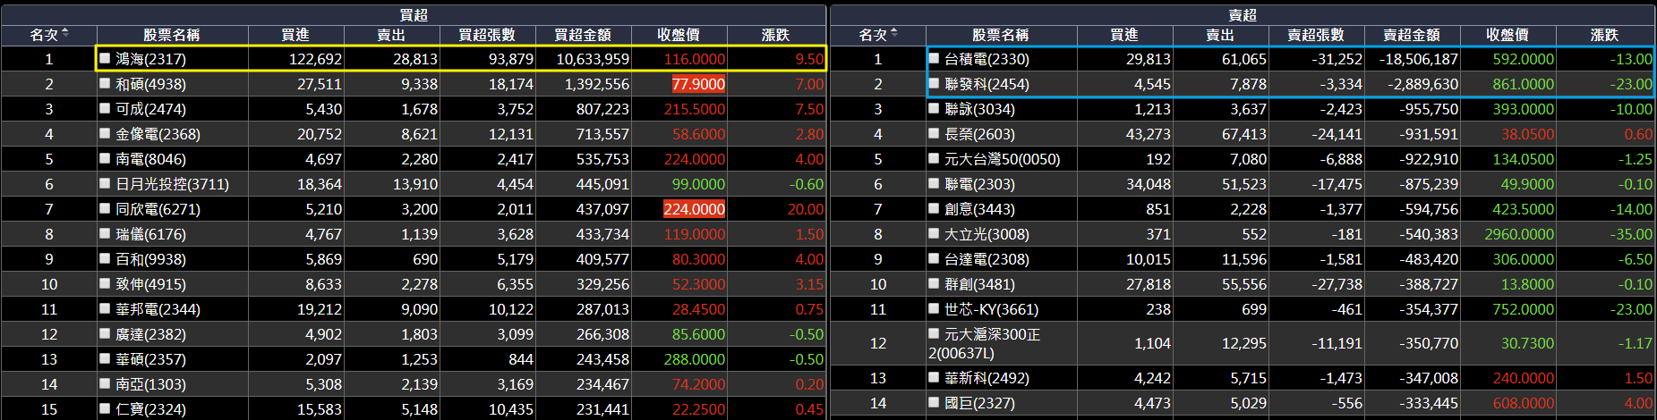Click the 買超金額 column header

(583, 35)
